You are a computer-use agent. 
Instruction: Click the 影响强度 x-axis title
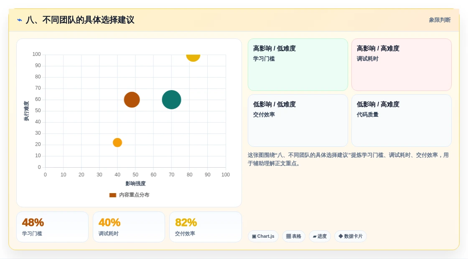135,184
